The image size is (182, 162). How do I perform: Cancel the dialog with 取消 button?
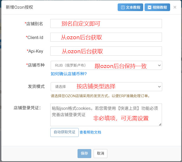point(100,153)
